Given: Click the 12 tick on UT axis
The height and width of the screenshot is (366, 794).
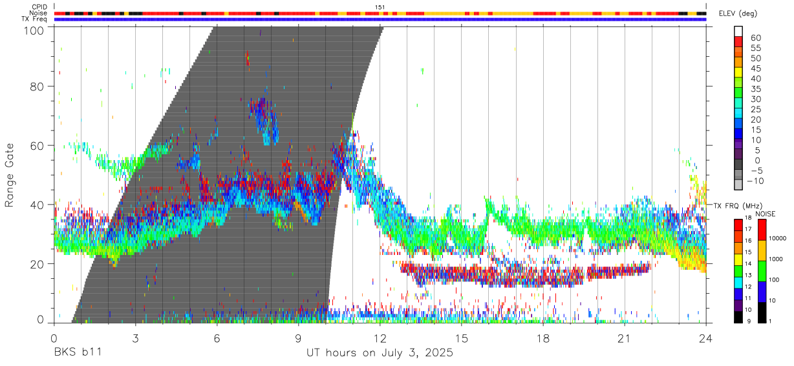Looking at the screenshot, I should (x=380, y=338).
